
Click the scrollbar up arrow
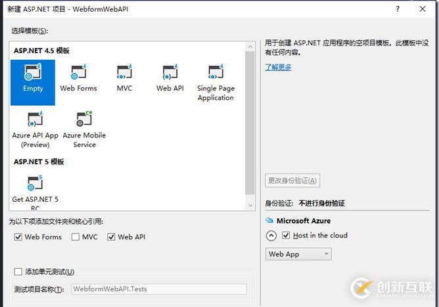[x=250, y=47]
